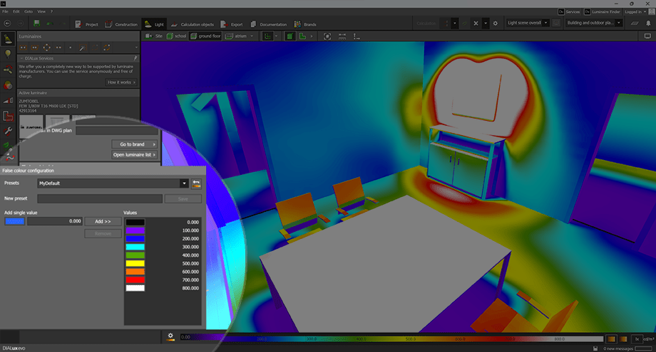Select the Luminaires tool in left sidebar
The width and height of the screenshot is (656, 352).
coord(8,38)
